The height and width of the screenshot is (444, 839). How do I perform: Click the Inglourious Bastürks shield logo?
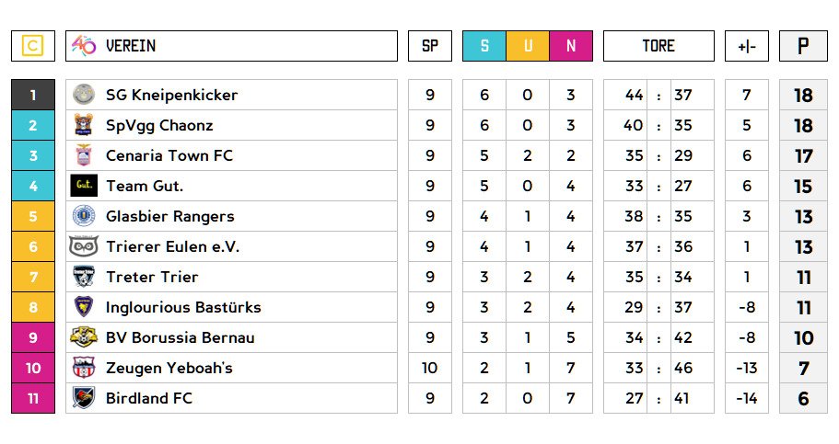[x=84, y=307]
